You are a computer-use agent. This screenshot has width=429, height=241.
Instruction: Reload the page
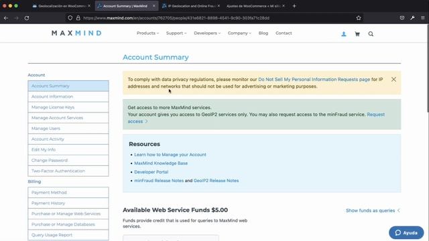coord(27,18)
